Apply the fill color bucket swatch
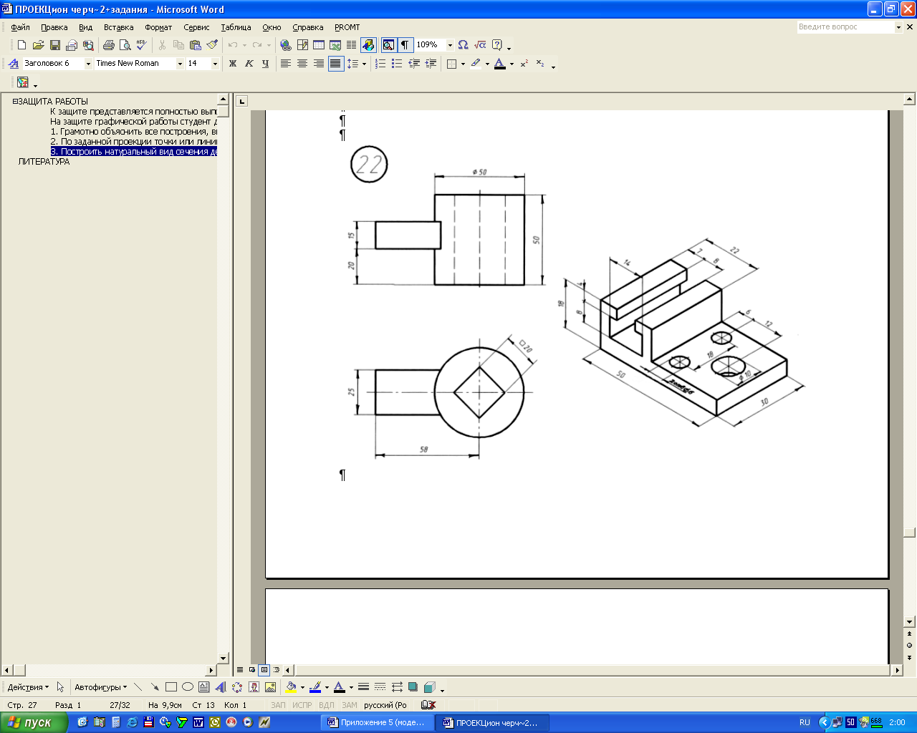 (291, 687)
